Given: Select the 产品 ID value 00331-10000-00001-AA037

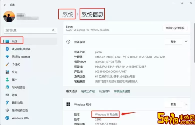Looking at the screenshot, I should (x=111, y=72).
